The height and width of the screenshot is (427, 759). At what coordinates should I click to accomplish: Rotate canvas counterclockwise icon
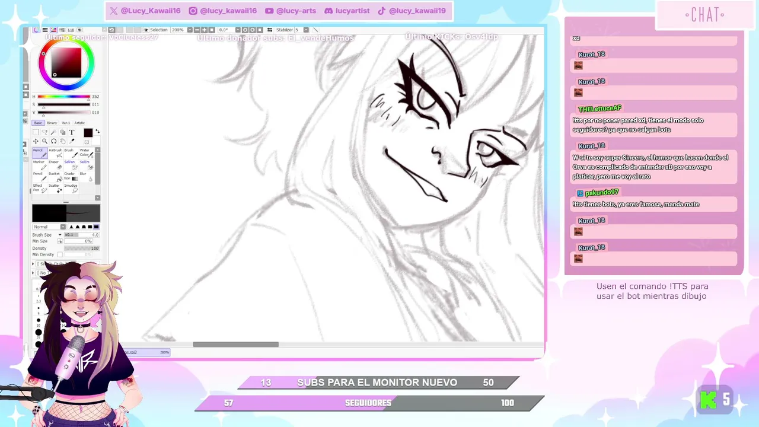click(x=245, y=30)
